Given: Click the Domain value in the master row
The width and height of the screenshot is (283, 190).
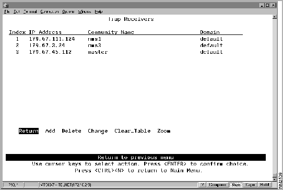Looking at the screenshot, I should tap(211, 52).
